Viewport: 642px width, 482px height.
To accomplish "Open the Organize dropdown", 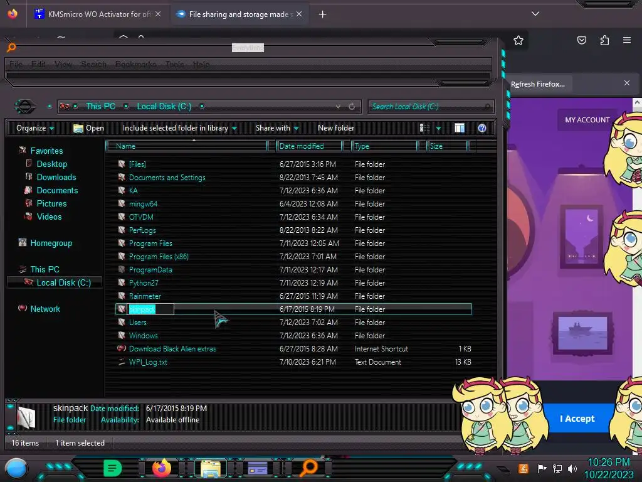I will pos(35,128).
